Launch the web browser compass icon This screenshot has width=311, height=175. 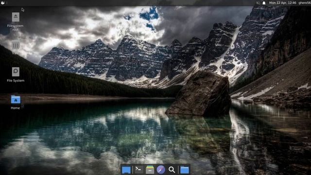161,170
